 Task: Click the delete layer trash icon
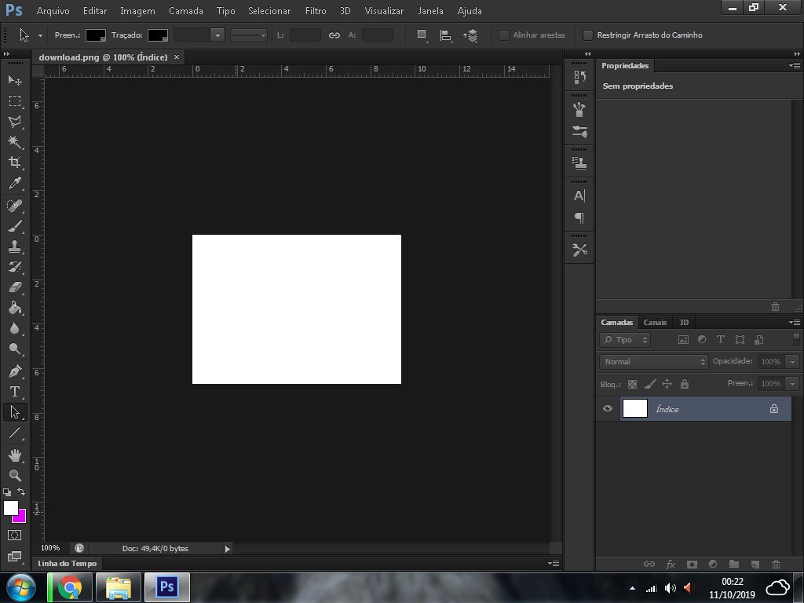click(776, 564)
